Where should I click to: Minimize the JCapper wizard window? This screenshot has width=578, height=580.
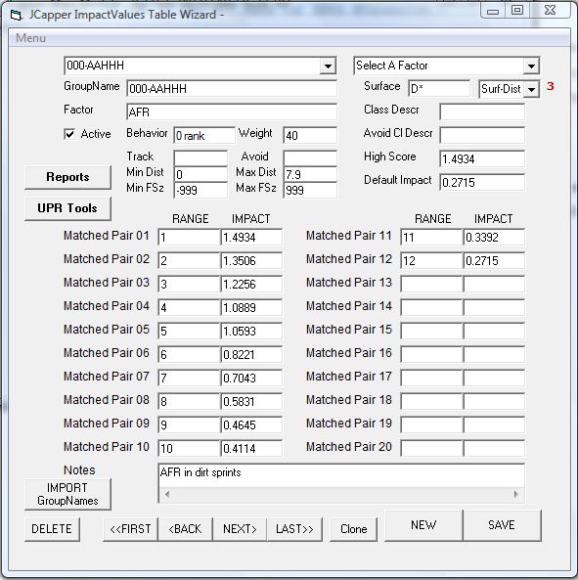[x=493, y=11]
